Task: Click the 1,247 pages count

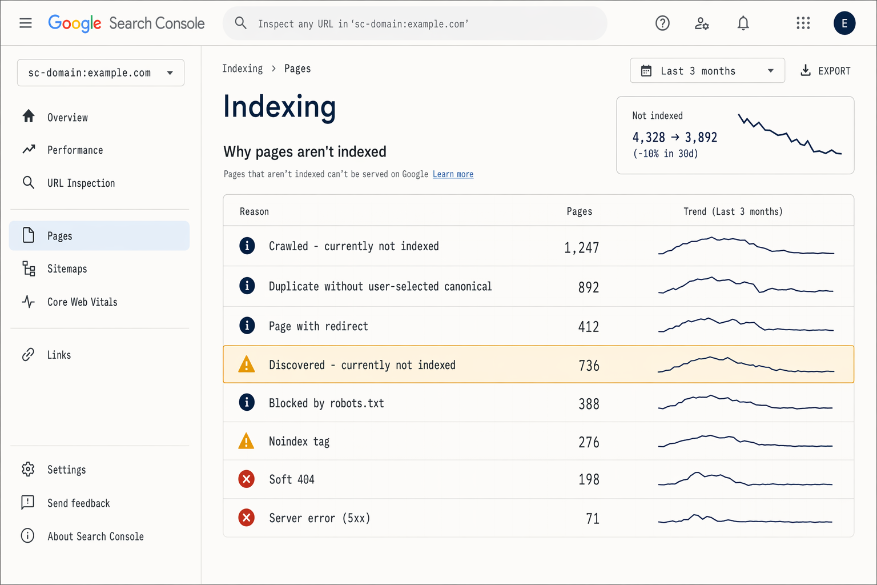Action: pyautogui.click(x=581, y=247)
